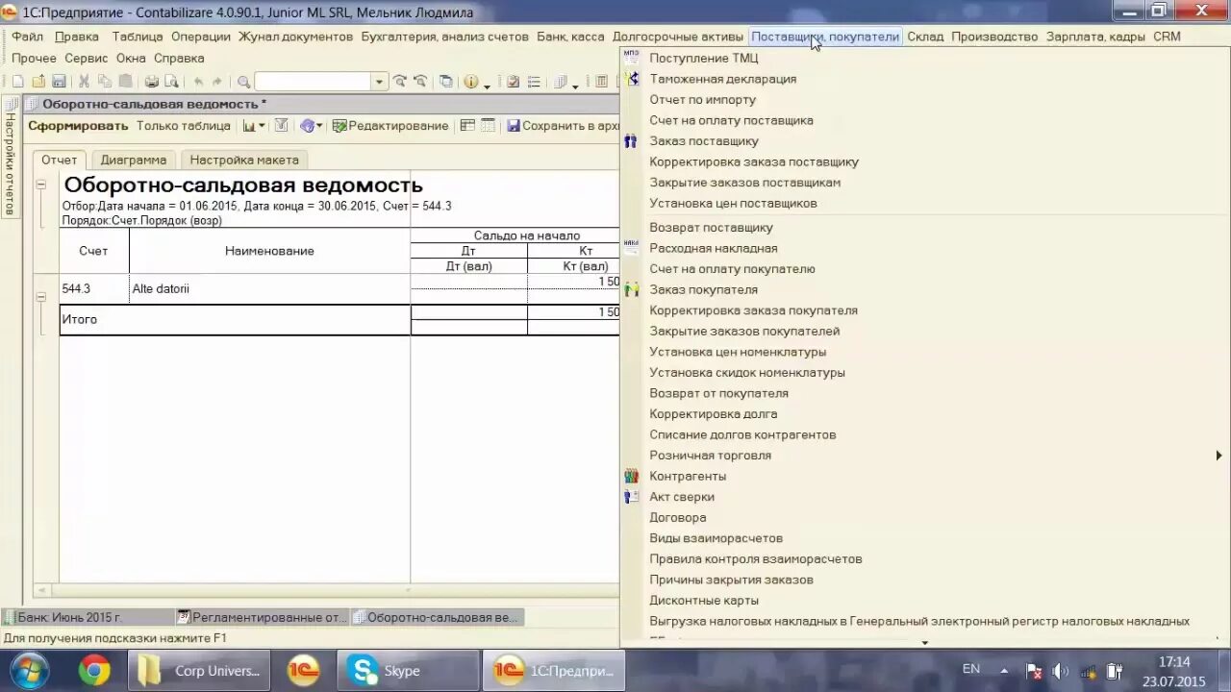Collapse the report header group toggle
This screenshot has width=1231, height=692.
point(41,185)
